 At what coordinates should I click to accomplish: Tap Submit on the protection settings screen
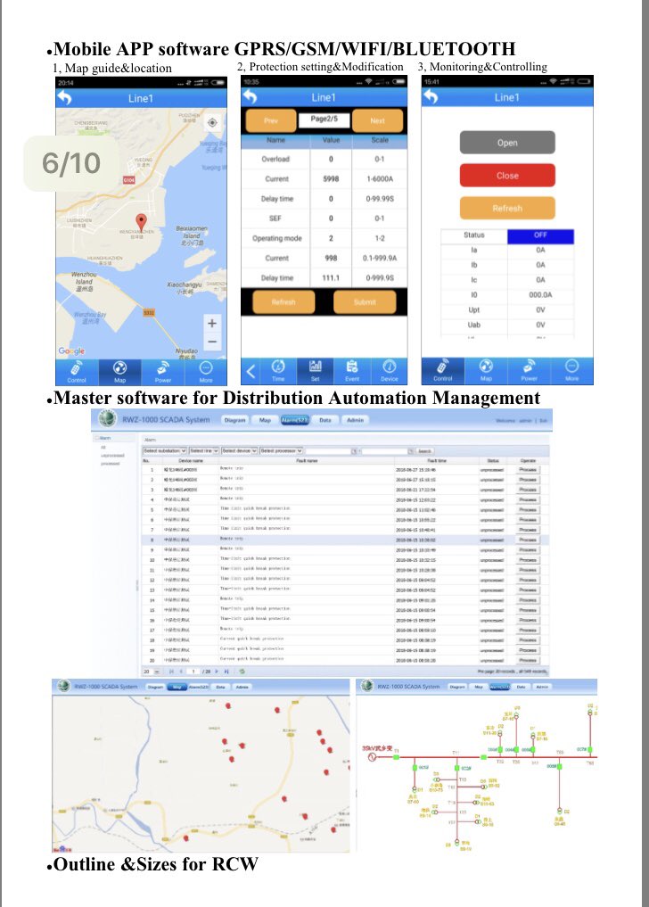point(365,302)
